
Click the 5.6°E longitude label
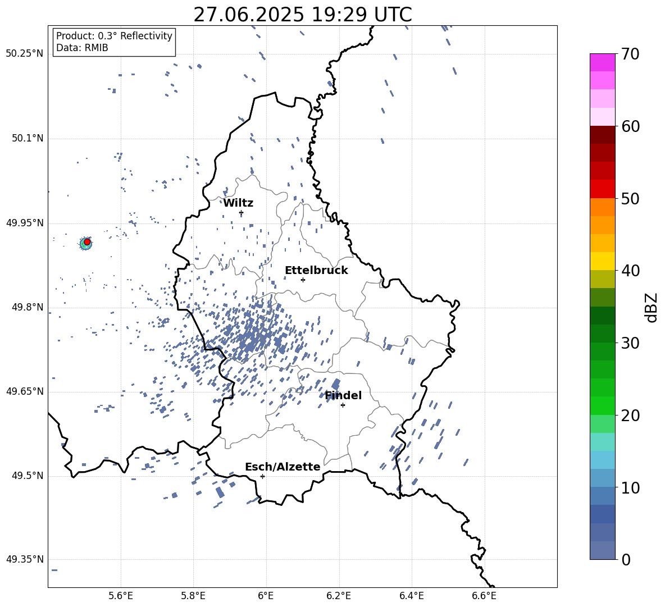pos(121,596)
